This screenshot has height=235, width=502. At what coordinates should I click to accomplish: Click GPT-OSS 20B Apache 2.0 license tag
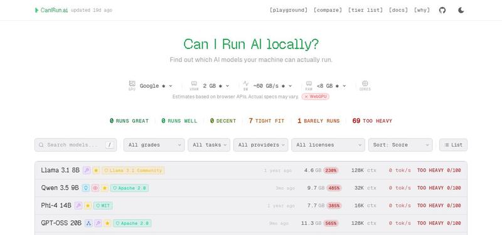click(132, 223)
